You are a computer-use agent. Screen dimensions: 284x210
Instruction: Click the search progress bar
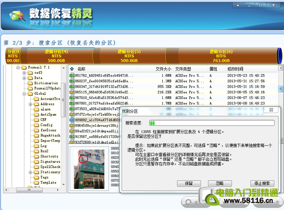tap(212, 123)
